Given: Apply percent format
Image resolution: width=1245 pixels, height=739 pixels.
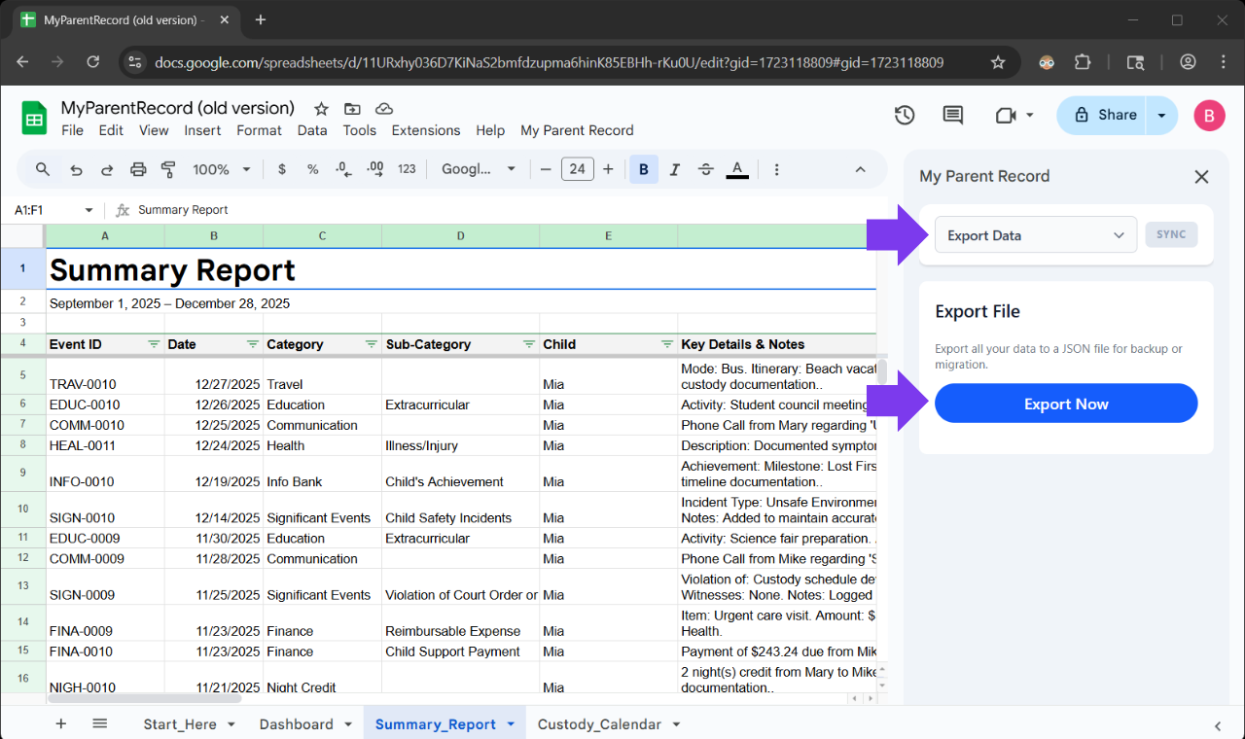Looking at the screenshot, I should tap(312, 169).
